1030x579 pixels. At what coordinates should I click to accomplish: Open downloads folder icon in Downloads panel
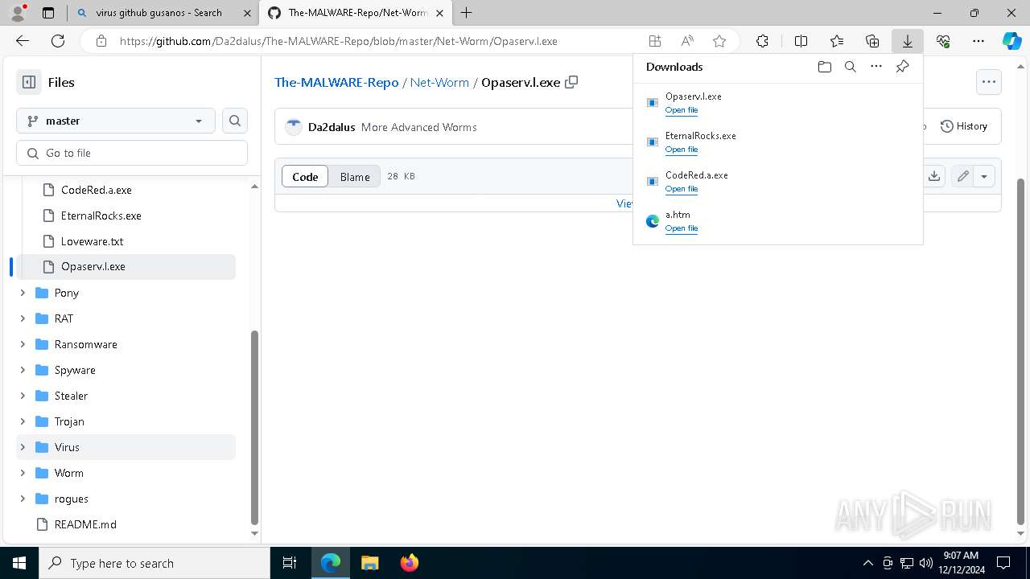[x=824, y=67]
